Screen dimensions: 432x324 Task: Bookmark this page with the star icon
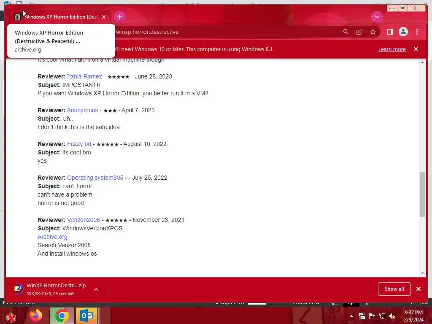coord(373,32)
